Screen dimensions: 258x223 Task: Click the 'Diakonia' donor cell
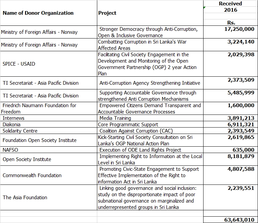(48, 124)
